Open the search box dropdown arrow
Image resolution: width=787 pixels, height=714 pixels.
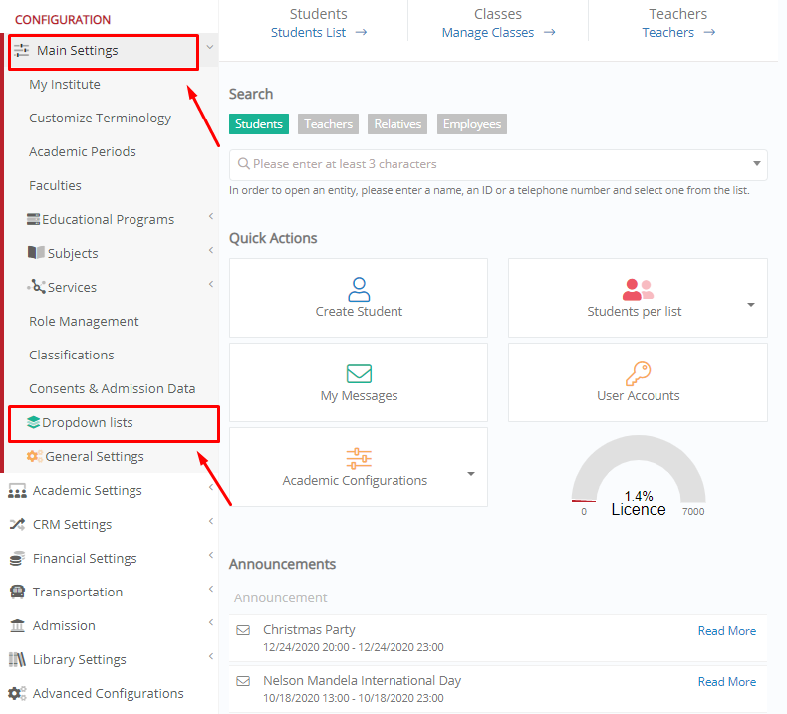pos(757,163)
